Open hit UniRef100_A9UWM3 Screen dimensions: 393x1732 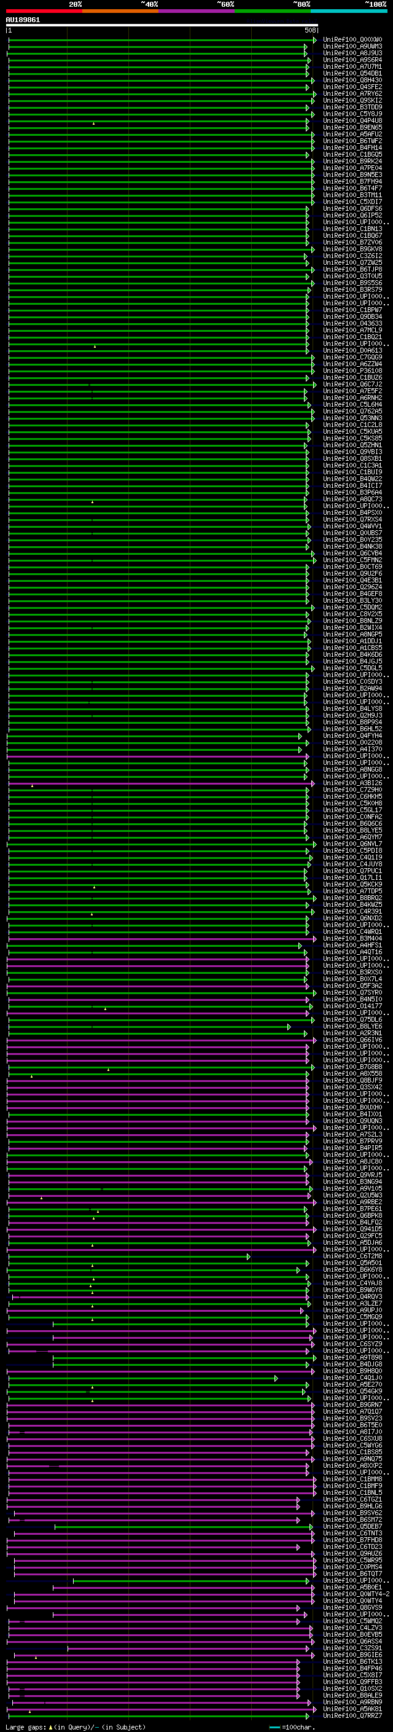[x=352, y=47]
